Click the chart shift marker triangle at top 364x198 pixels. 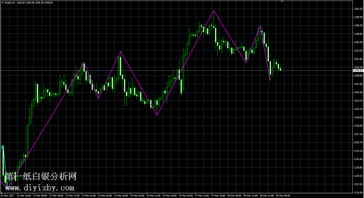click(281, 2)
